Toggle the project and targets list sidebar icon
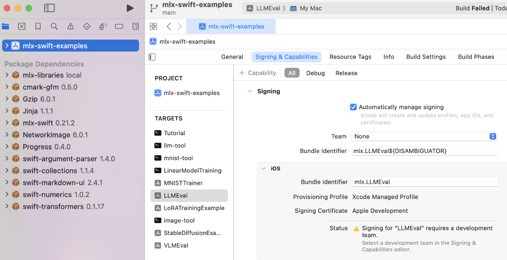Viewport: 507px width, 260px height. point(152,57)
